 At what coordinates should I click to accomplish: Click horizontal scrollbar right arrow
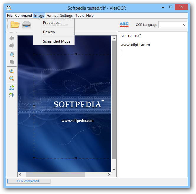pos(109,175)
